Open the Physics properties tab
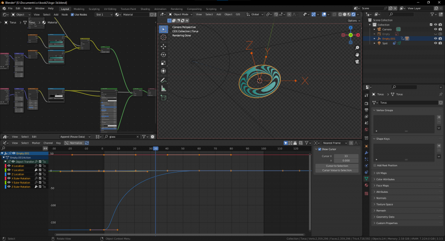 pyautogui.click(x=366, y=166)
